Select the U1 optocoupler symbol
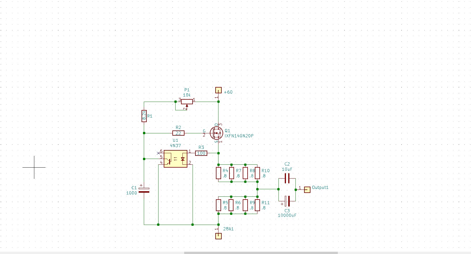Screen dimensions: 471x254 point(175,159)
